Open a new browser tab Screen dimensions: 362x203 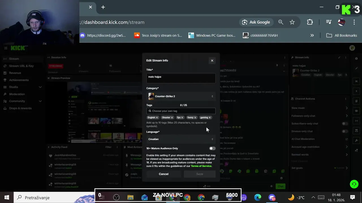coord(103,7)
